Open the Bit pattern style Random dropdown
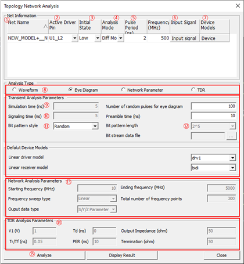Image resolution: width=244 pixels, height=264 pixels. pos(95,126)
